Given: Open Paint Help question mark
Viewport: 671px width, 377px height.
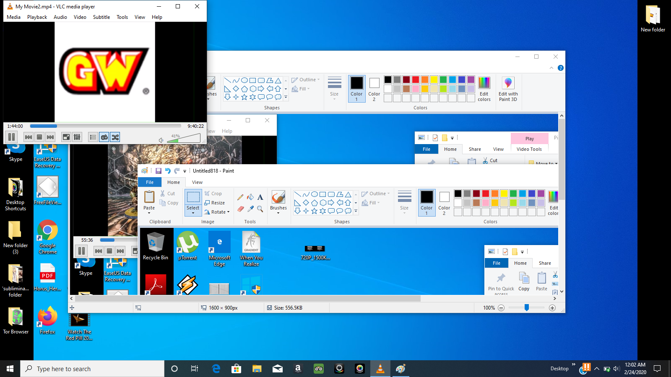Looking at the screenshot, I should (561, 68).
